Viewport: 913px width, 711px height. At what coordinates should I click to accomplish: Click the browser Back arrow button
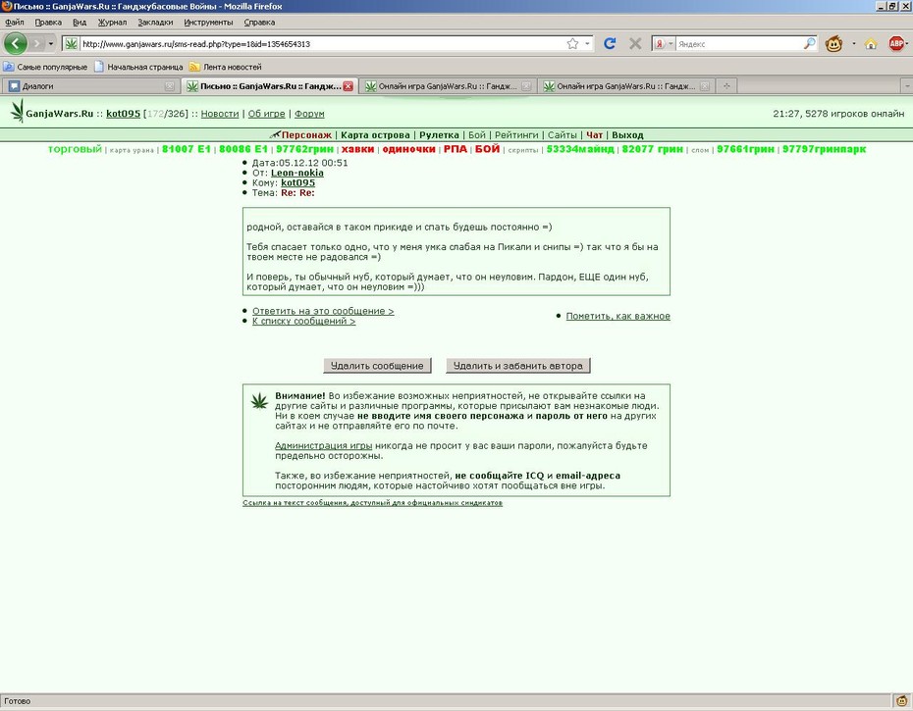(16, 43)
